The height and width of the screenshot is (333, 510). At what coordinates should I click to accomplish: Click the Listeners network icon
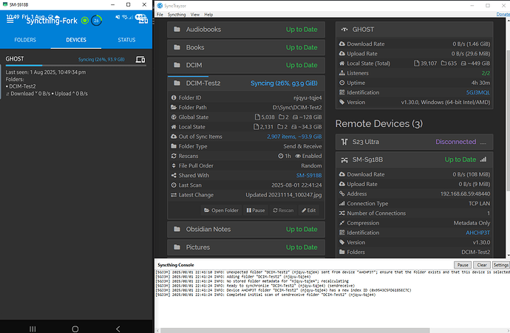pyautogui.click(x=341, y=73)
